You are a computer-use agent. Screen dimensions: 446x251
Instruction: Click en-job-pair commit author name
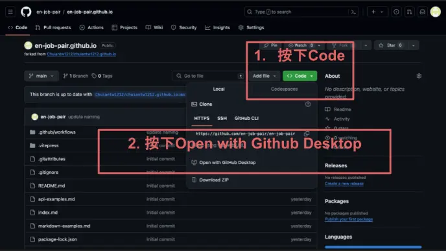click(x=53, y=117)
